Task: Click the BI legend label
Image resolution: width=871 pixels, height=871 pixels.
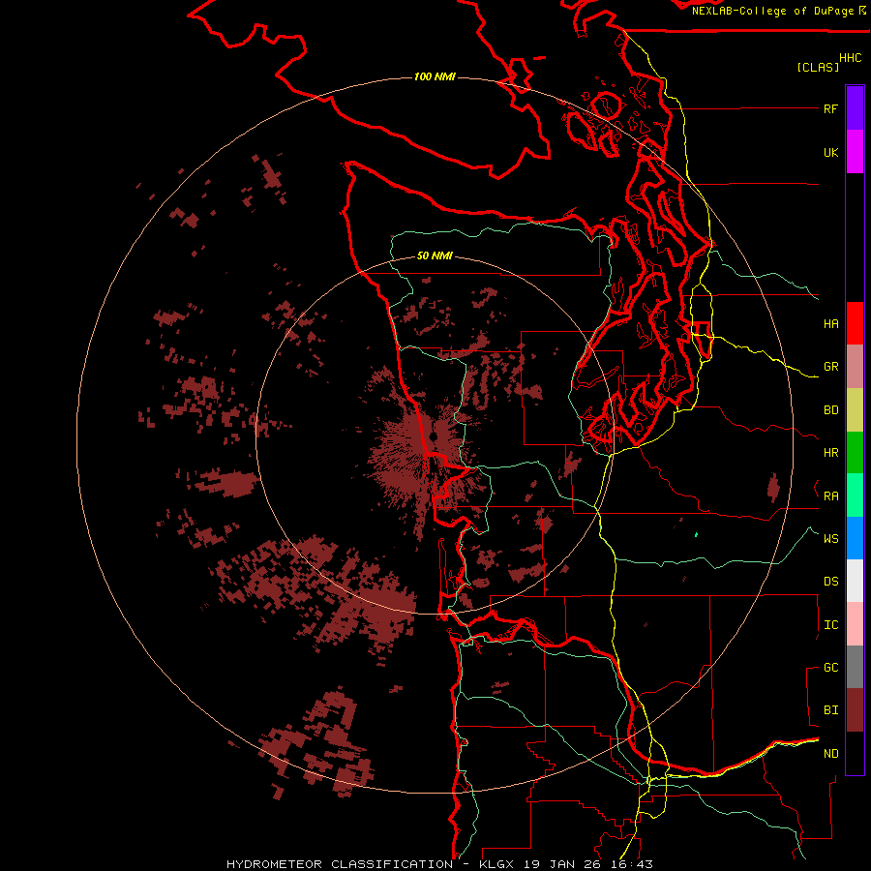Action: click(x=830, y=710)
